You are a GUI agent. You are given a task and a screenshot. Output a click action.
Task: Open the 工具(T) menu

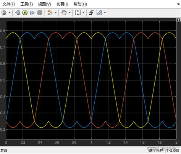point(27,4)
